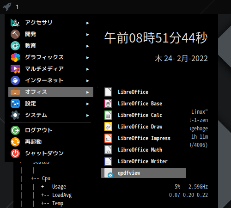Screen dimensions: 231x208
Task: Click the rocket launcher icon in panel
Action: 7,7
